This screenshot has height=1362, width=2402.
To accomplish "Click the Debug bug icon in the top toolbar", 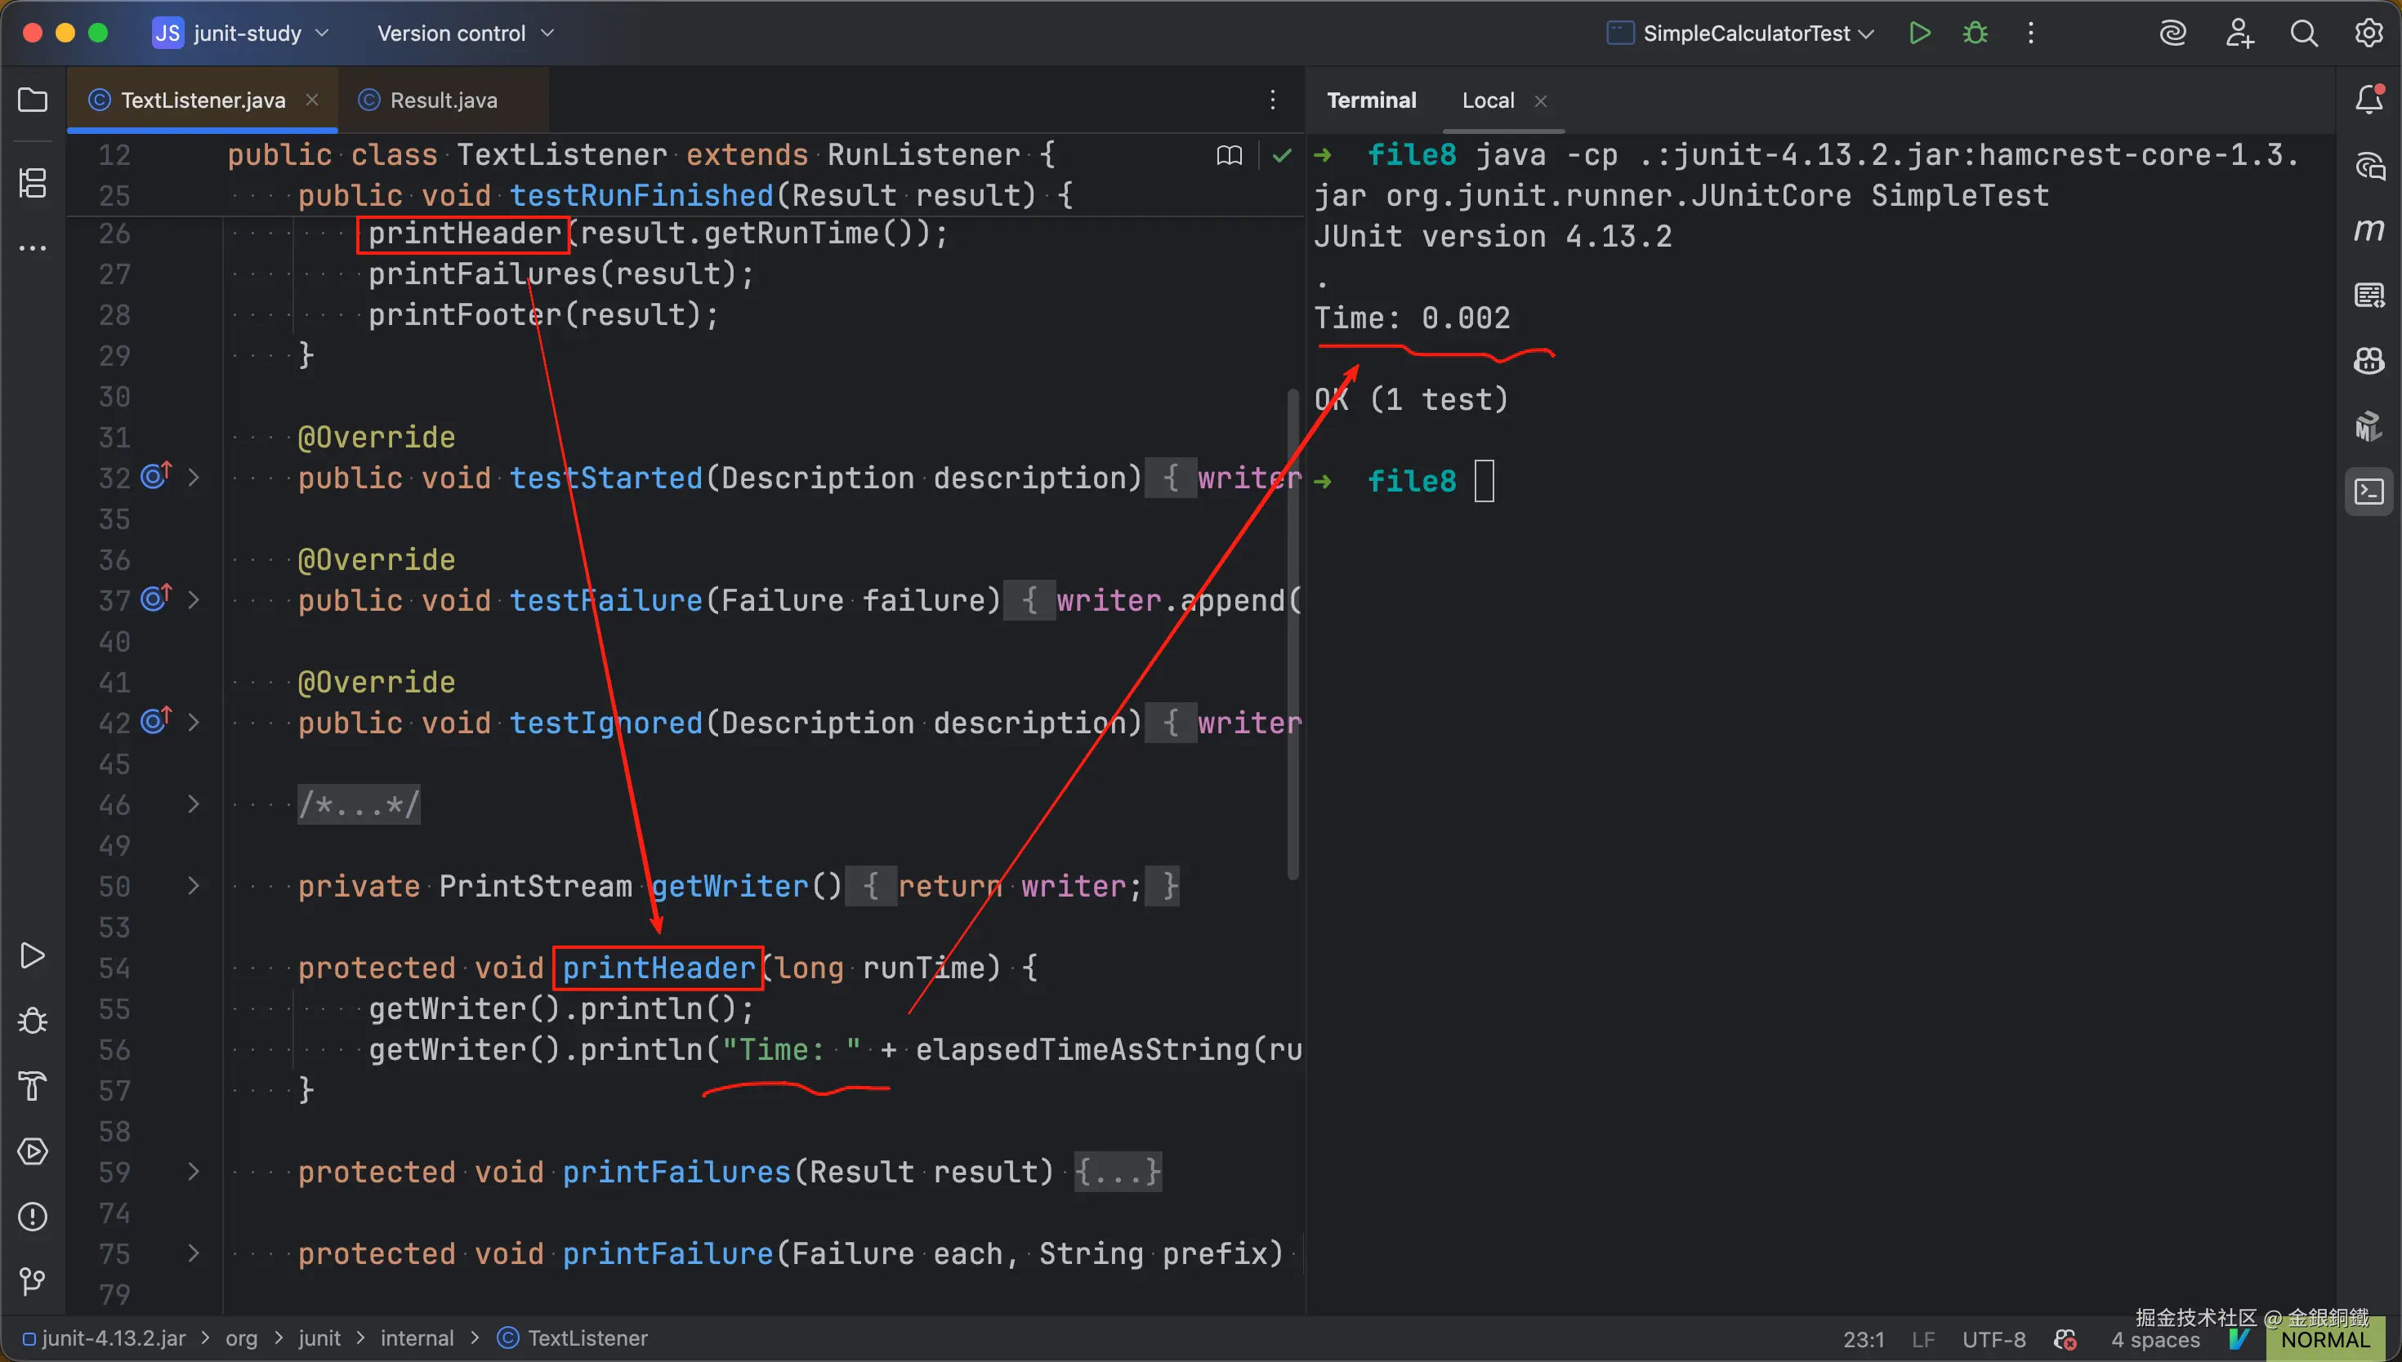I will [x=1976, y=33].
